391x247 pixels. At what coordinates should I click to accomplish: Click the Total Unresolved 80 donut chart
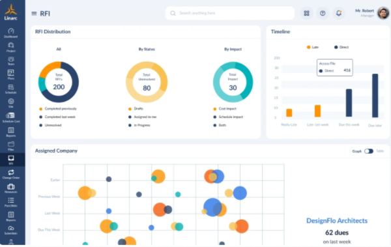coord(147,82)
